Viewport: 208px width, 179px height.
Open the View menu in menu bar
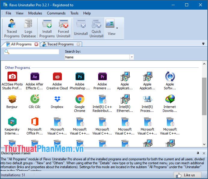pyautogui.click(x=20, y=13)
